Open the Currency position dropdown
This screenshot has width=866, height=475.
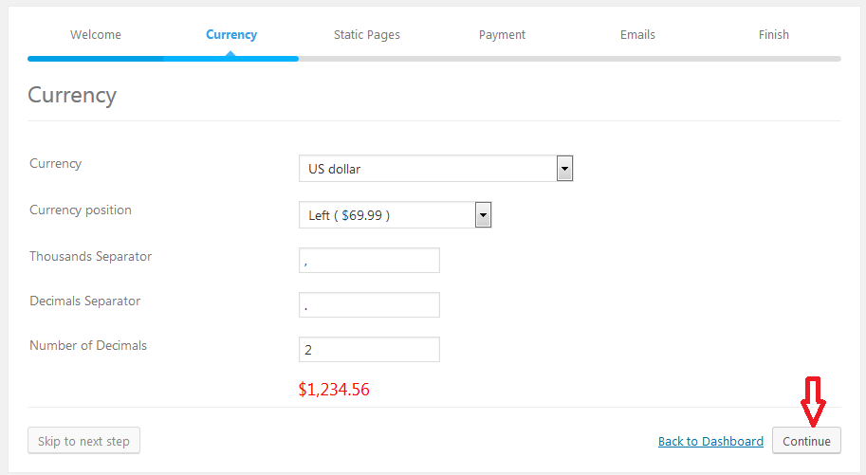(395, 215)
